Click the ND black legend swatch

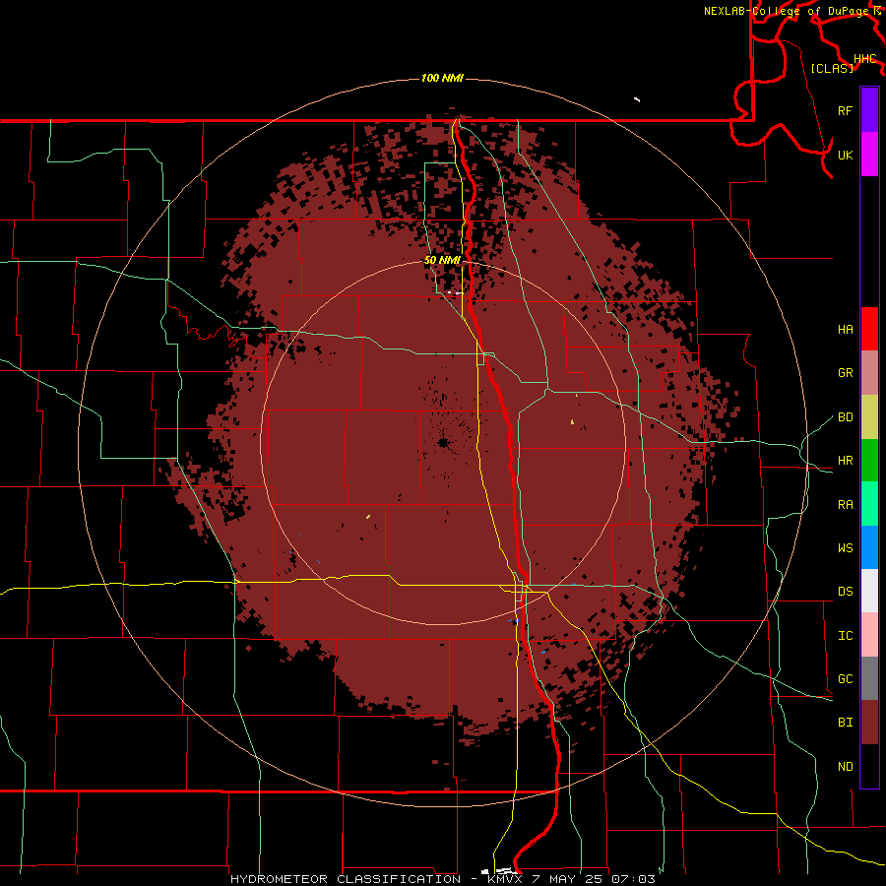(x=869, y=766)
